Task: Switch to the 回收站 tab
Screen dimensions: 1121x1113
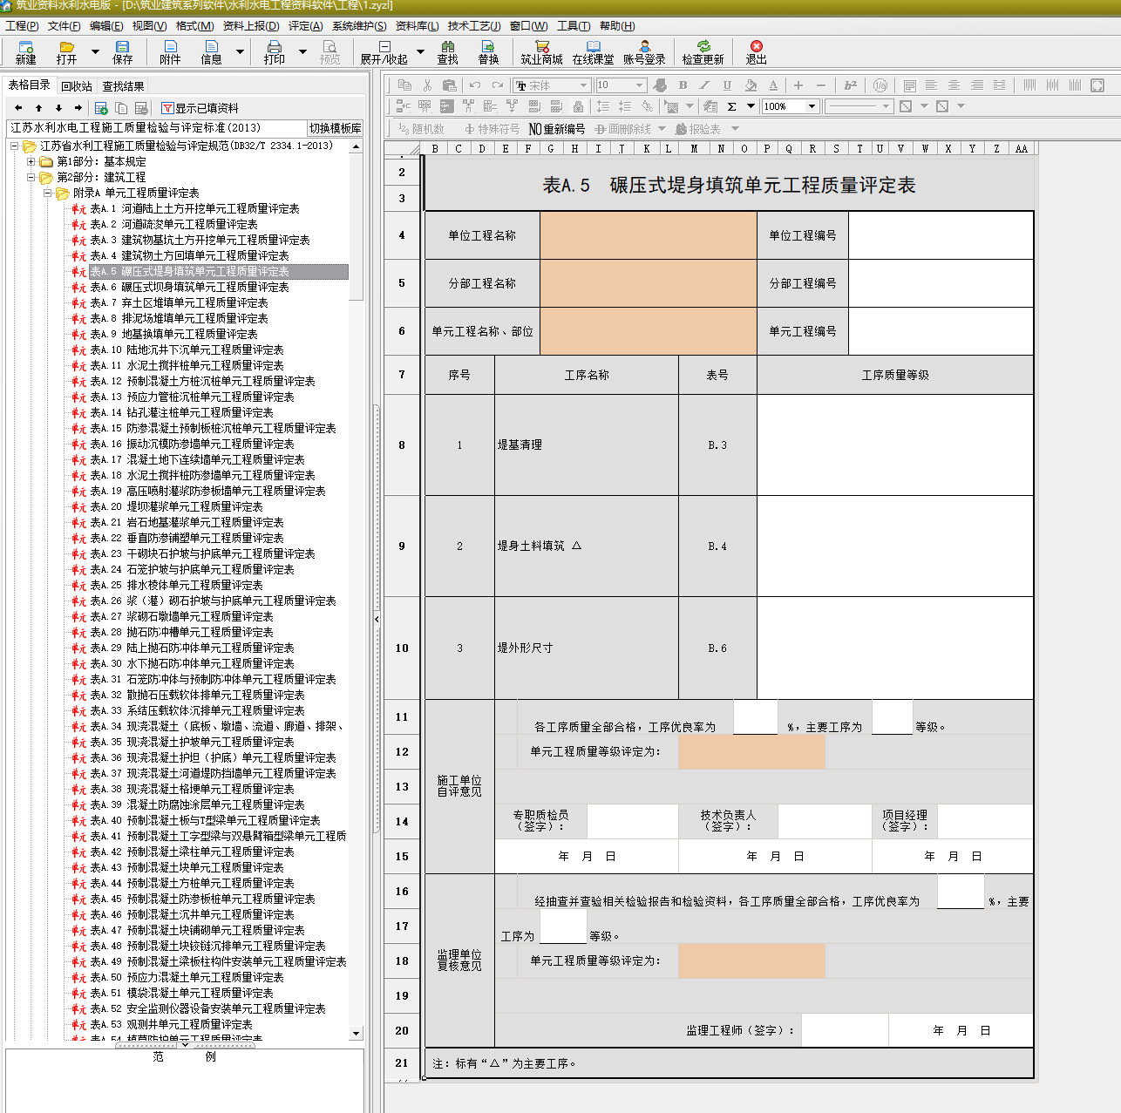Action: click(x=77, y=86)
